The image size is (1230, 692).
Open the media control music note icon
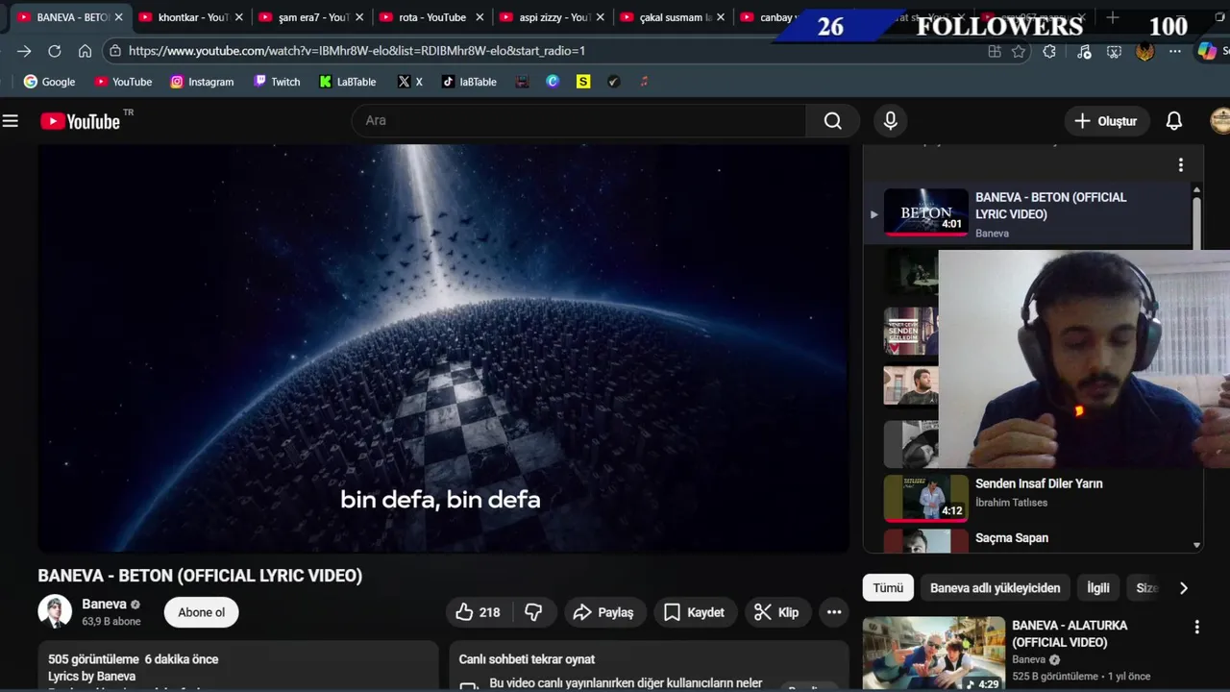coord(1084,52)
